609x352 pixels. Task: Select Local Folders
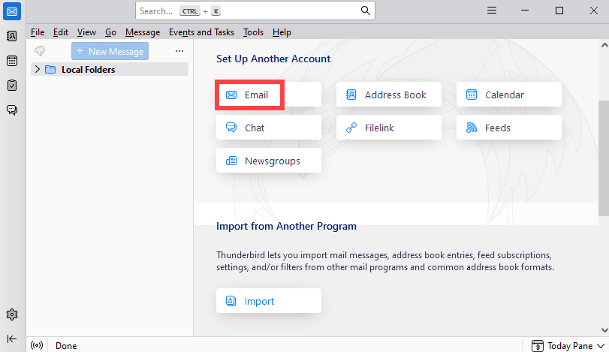(110, 69)
